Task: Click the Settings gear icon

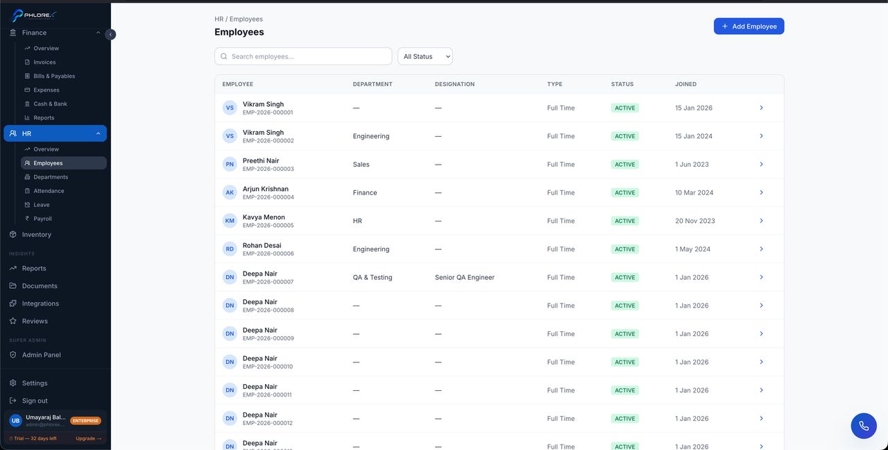Action: (13, 383)
